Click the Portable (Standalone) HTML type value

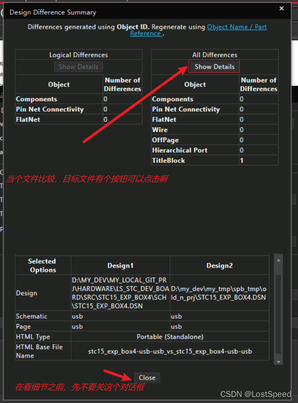(x=170, y=337)
